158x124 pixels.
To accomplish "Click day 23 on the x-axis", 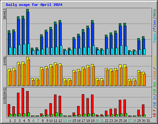I will 111,121.
